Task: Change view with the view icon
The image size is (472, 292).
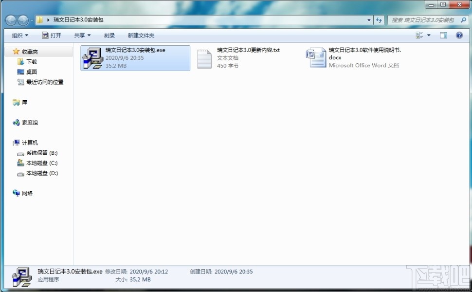Action: [x=419, y=36]
